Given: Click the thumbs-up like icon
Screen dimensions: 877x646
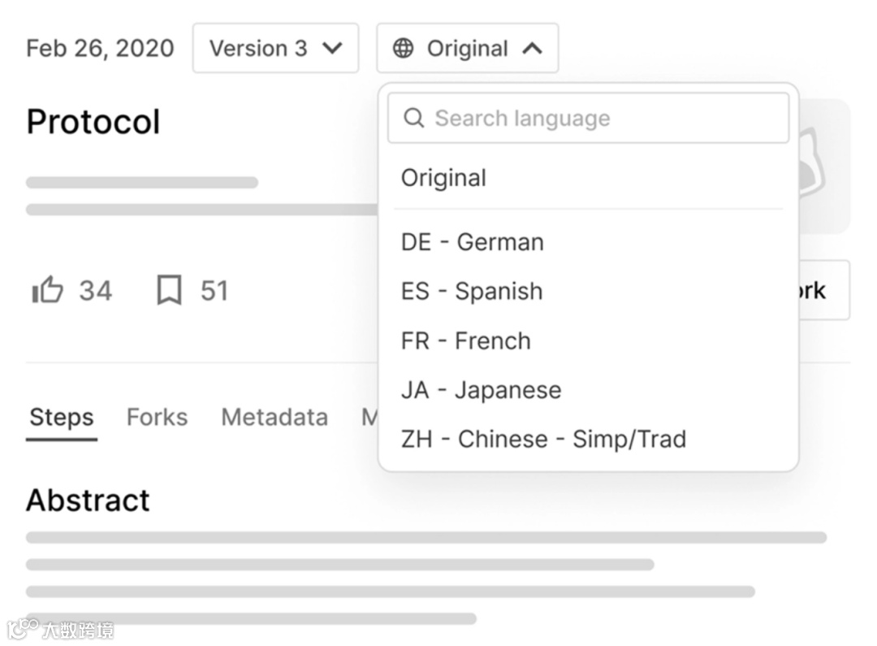Looking at the screenshot, I should pyautogui.click(x=47, y=290).
